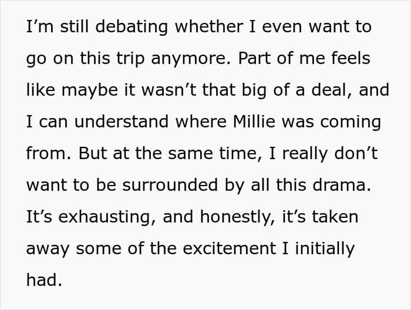Click the word 'initially' near the end

pos(325,249)
